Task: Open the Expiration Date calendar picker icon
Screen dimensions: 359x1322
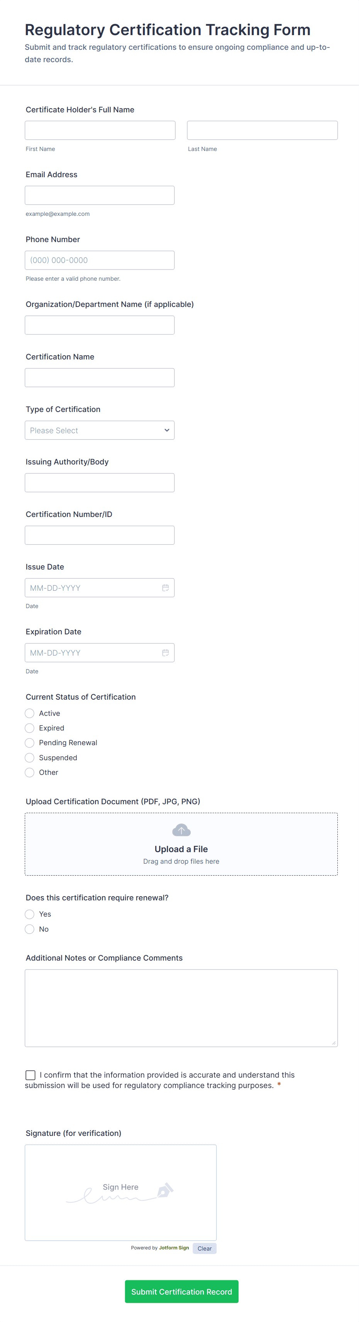Action: pos(165,653)
